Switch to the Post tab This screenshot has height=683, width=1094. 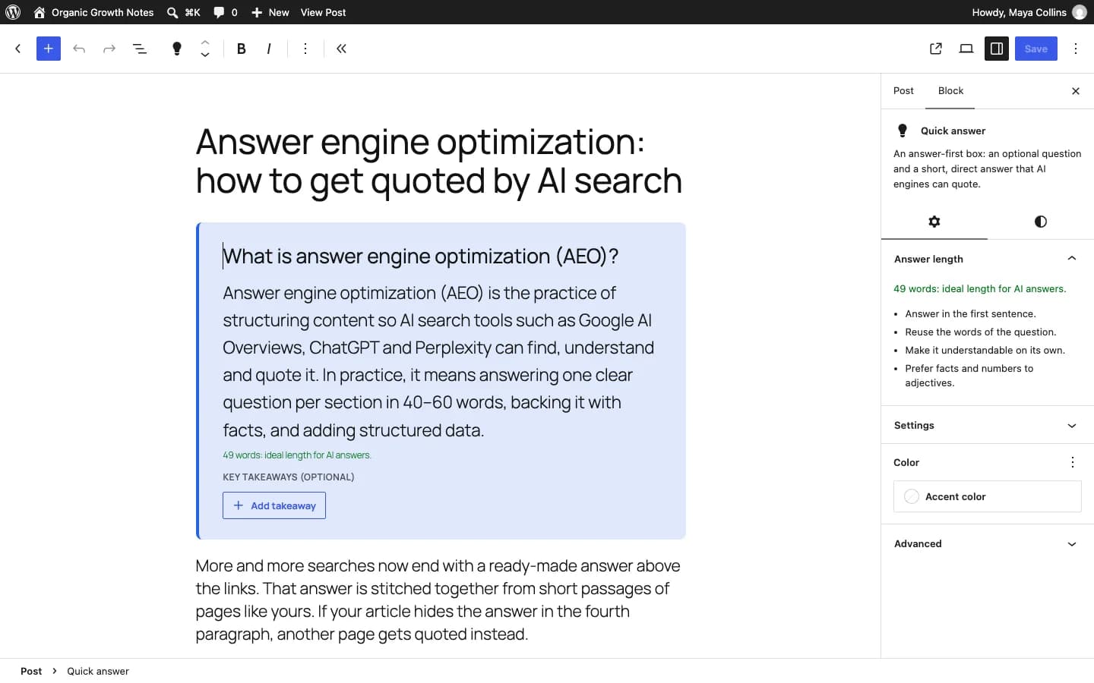(x=903, y=91)
